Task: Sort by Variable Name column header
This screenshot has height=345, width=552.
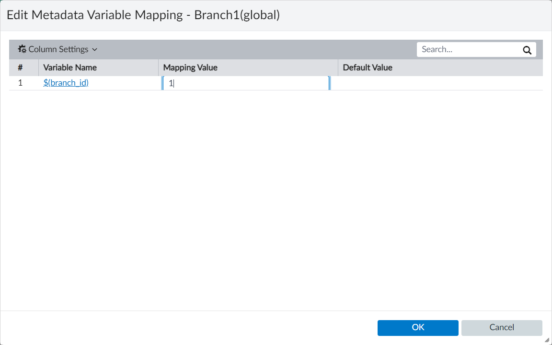Action: point(70,67)
